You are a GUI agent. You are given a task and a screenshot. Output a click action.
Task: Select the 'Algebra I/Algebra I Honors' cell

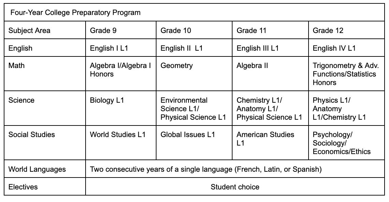point(120,70)
